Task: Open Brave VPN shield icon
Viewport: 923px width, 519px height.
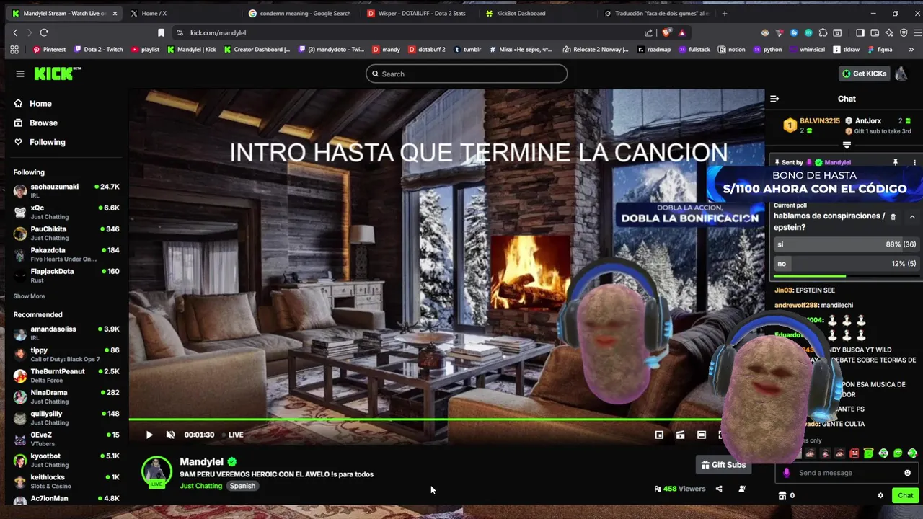Action: point(903,32)
